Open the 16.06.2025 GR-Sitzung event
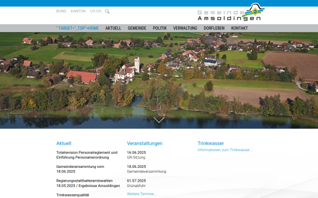318x198 pixels. [x=136, y=155]
